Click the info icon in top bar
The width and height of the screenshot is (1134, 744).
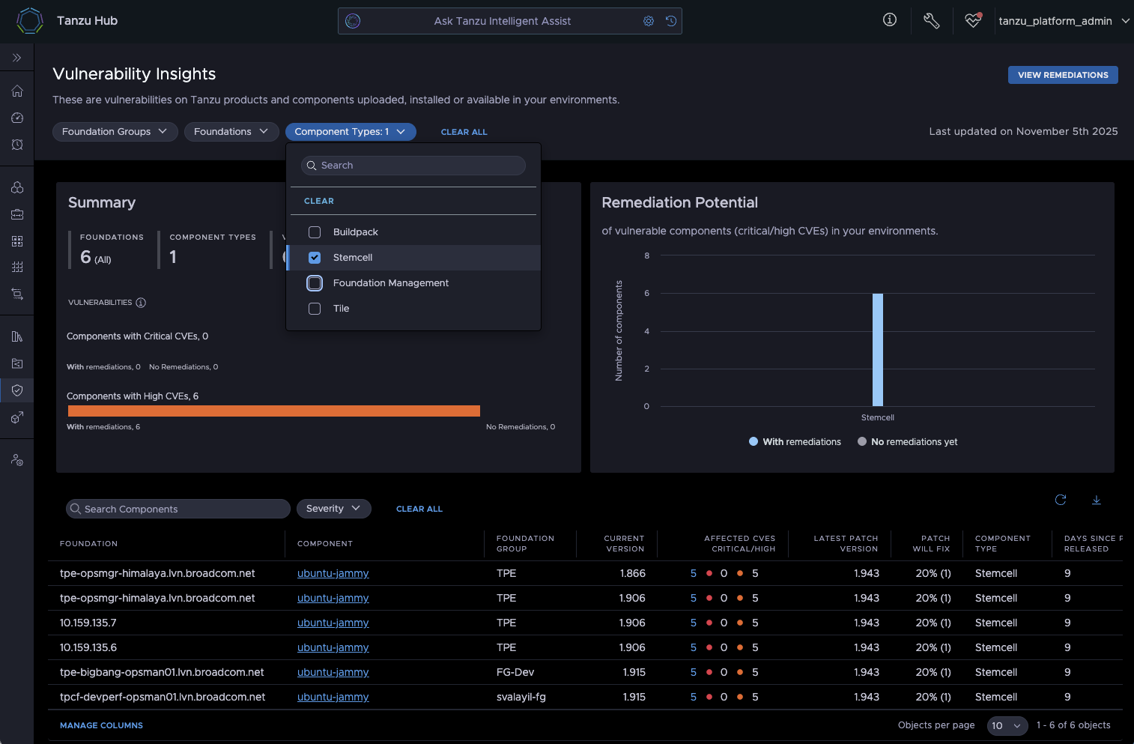(x=889, y=20)
